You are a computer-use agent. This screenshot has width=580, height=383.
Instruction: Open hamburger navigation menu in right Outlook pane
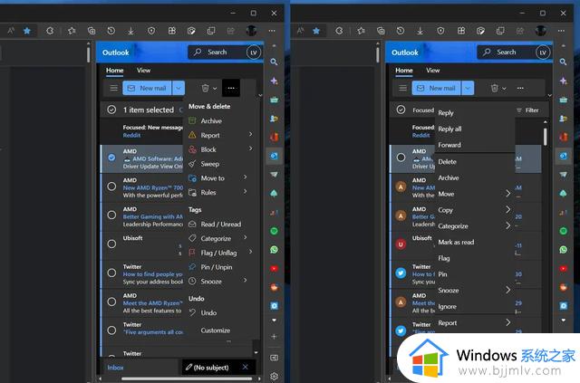pyautogui.click(x=403, y=88)
